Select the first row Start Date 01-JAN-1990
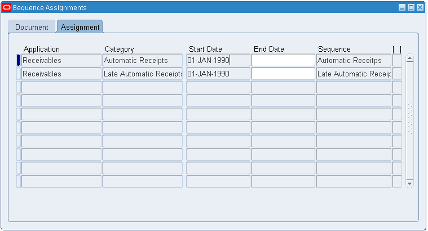 point(218,60)
